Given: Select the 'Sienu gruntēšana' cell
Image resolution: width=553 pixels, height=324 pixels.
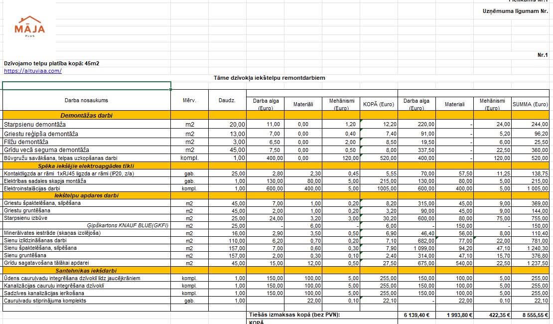Looking at the screenshot, I should [86, 256].
